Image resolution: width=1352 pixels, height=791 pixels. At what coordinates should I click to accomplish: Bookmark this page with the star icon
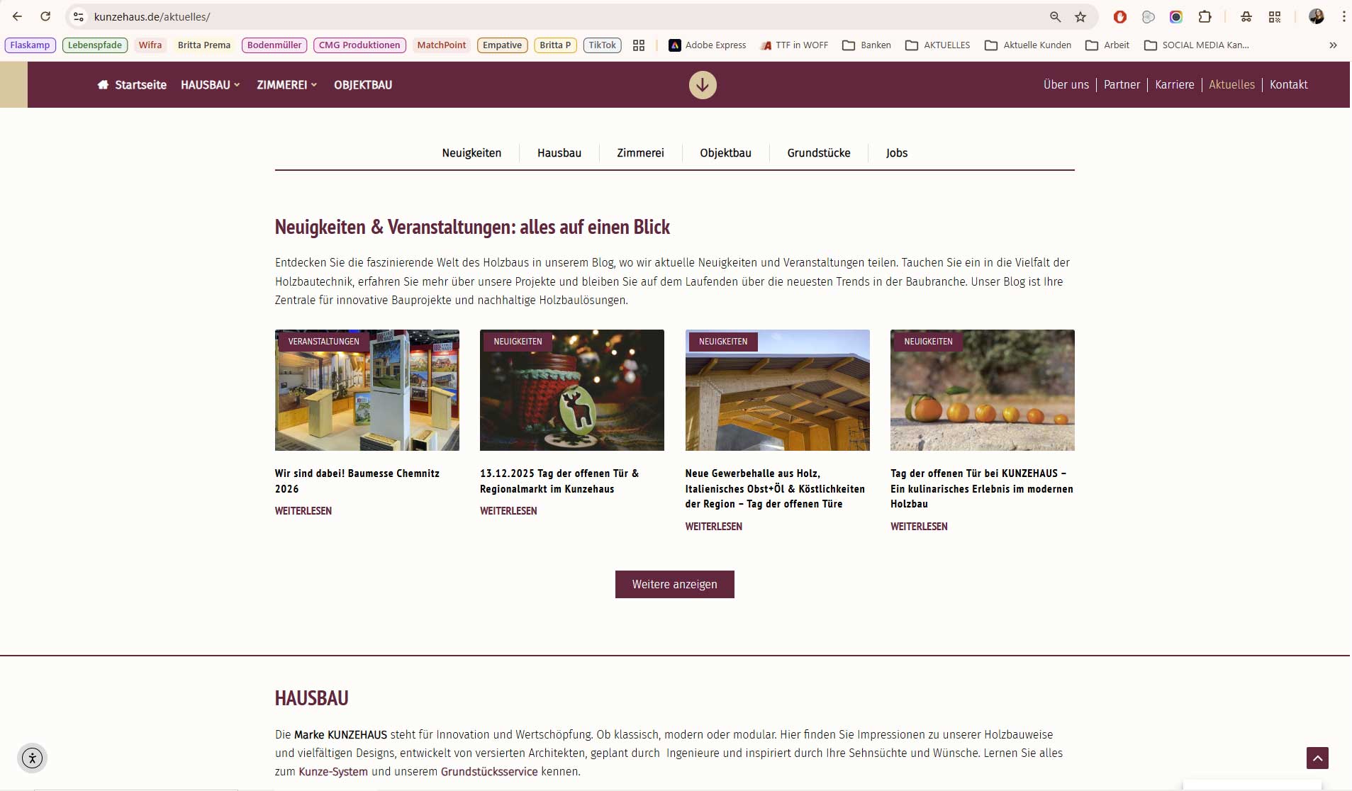click(x=1080, y=17)
